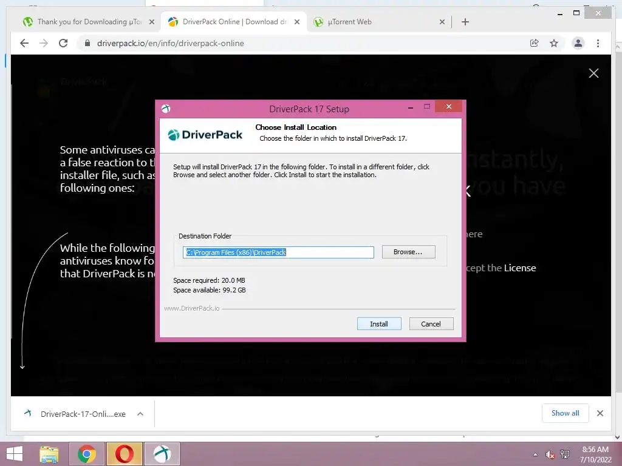The image size is (622, 466).
Task: Click the Install button in DriverPack Setup
Action: [379, 324]
